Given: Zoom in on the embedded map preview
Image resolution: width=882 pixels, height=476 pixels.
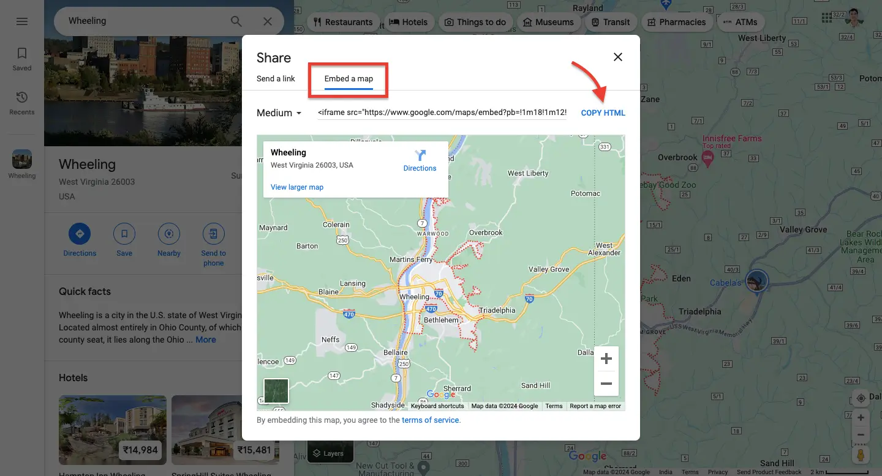Looking at the screenshot, I should point(606,359).
